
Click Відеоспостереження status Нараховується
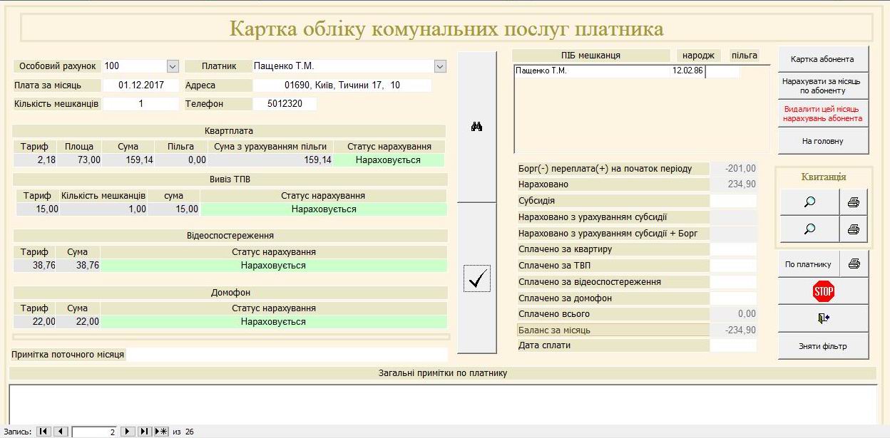[x=273, y=266]
